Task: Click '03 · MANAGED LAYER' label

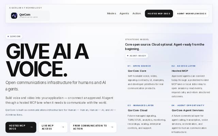Action: pyautogui.click(x=141, y=105)
